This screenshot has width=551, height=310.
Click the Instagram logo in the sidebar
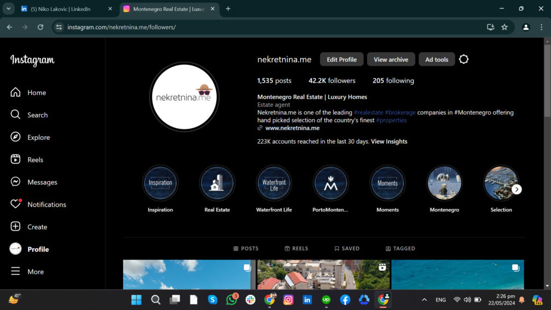pyautogui.click(x=32, y=60)
